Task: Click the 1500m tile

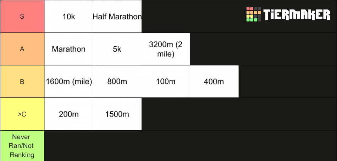Action: click(117, 114)
